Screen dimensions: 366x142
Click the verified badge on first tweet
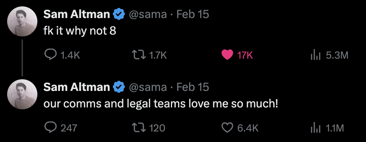119,14
